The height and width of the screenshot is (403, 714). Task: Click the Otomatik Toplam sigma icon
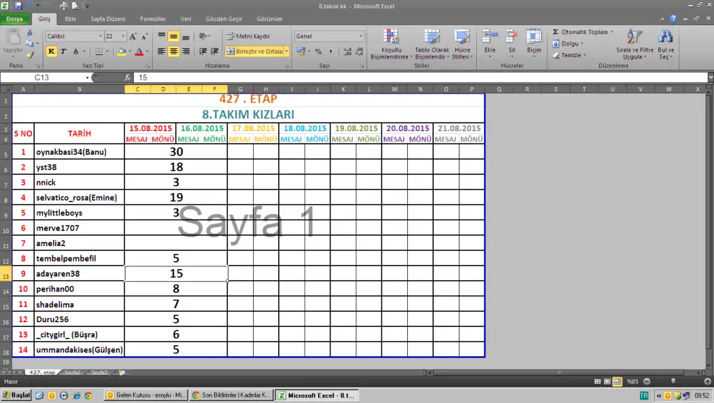tap(556, 32)
